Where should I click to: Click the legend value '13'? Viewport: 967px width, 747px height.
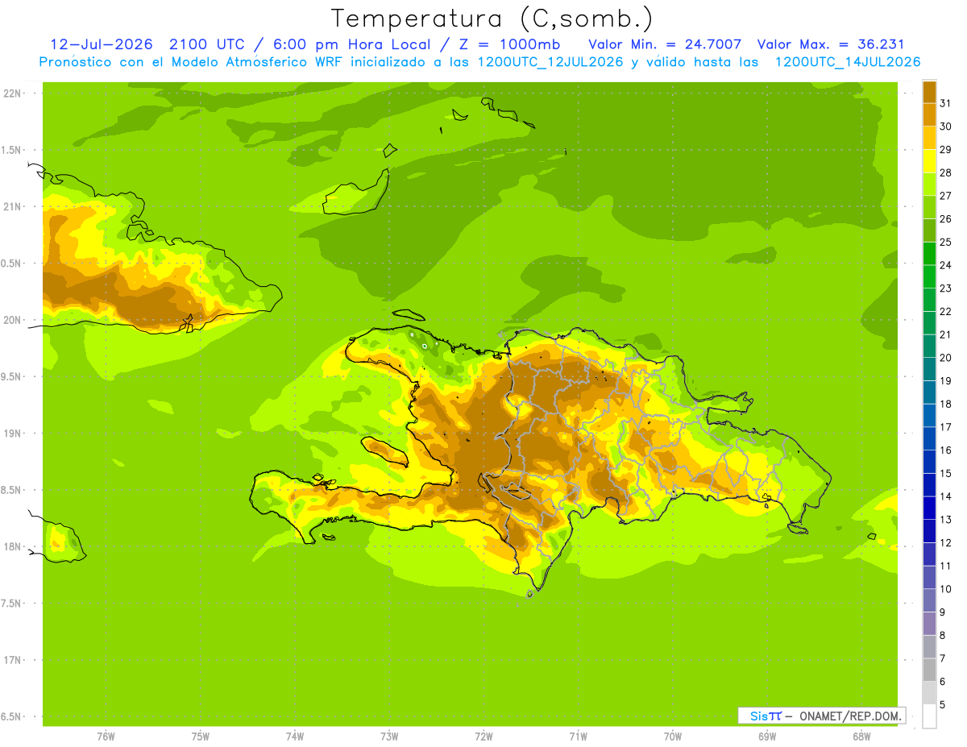tap(946, 520)
